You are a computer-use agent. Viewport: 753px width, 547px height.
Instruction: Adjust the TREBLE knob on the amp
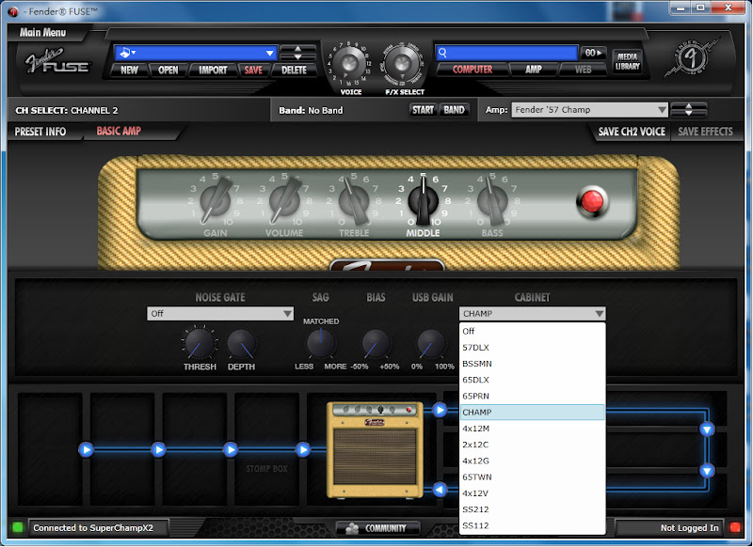[354, 201]
